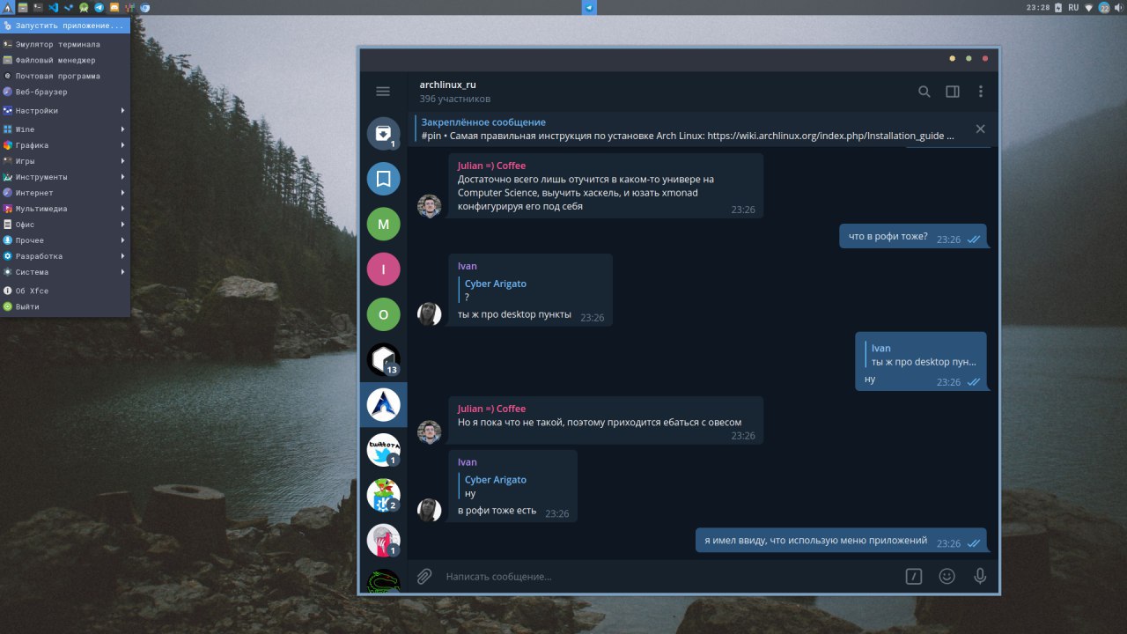Expand the 'Игры' submenu
The height and width of the screenshot is (634, 1127).
[x=65, y=161]
